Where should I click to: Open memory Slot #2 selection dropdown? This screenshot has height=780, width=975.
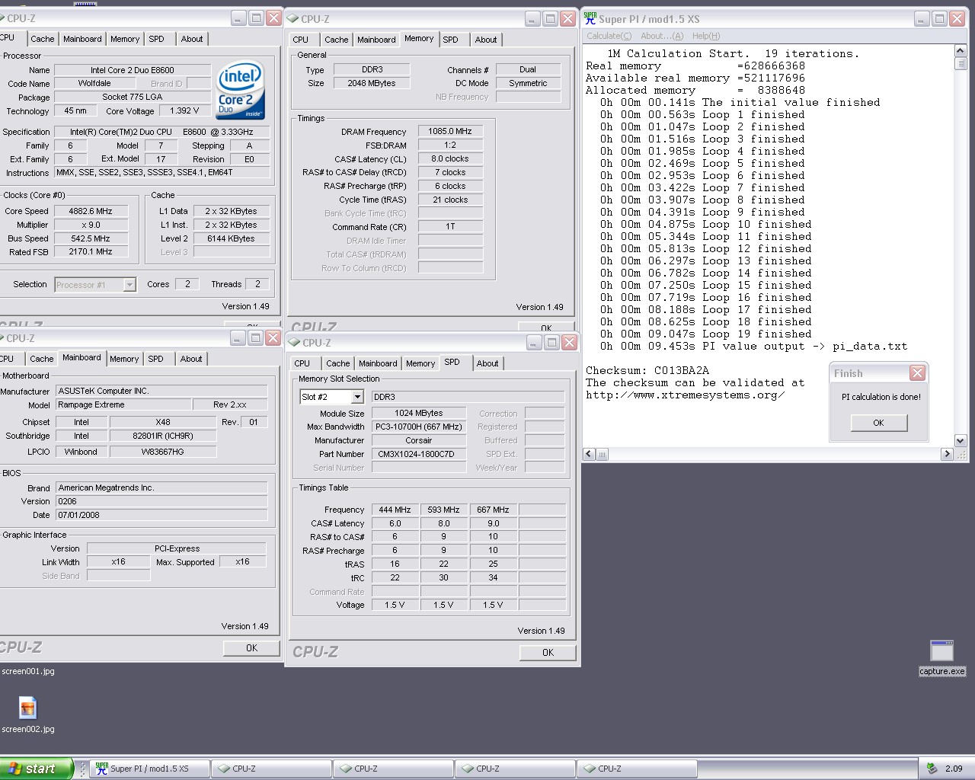pos(357,397)
